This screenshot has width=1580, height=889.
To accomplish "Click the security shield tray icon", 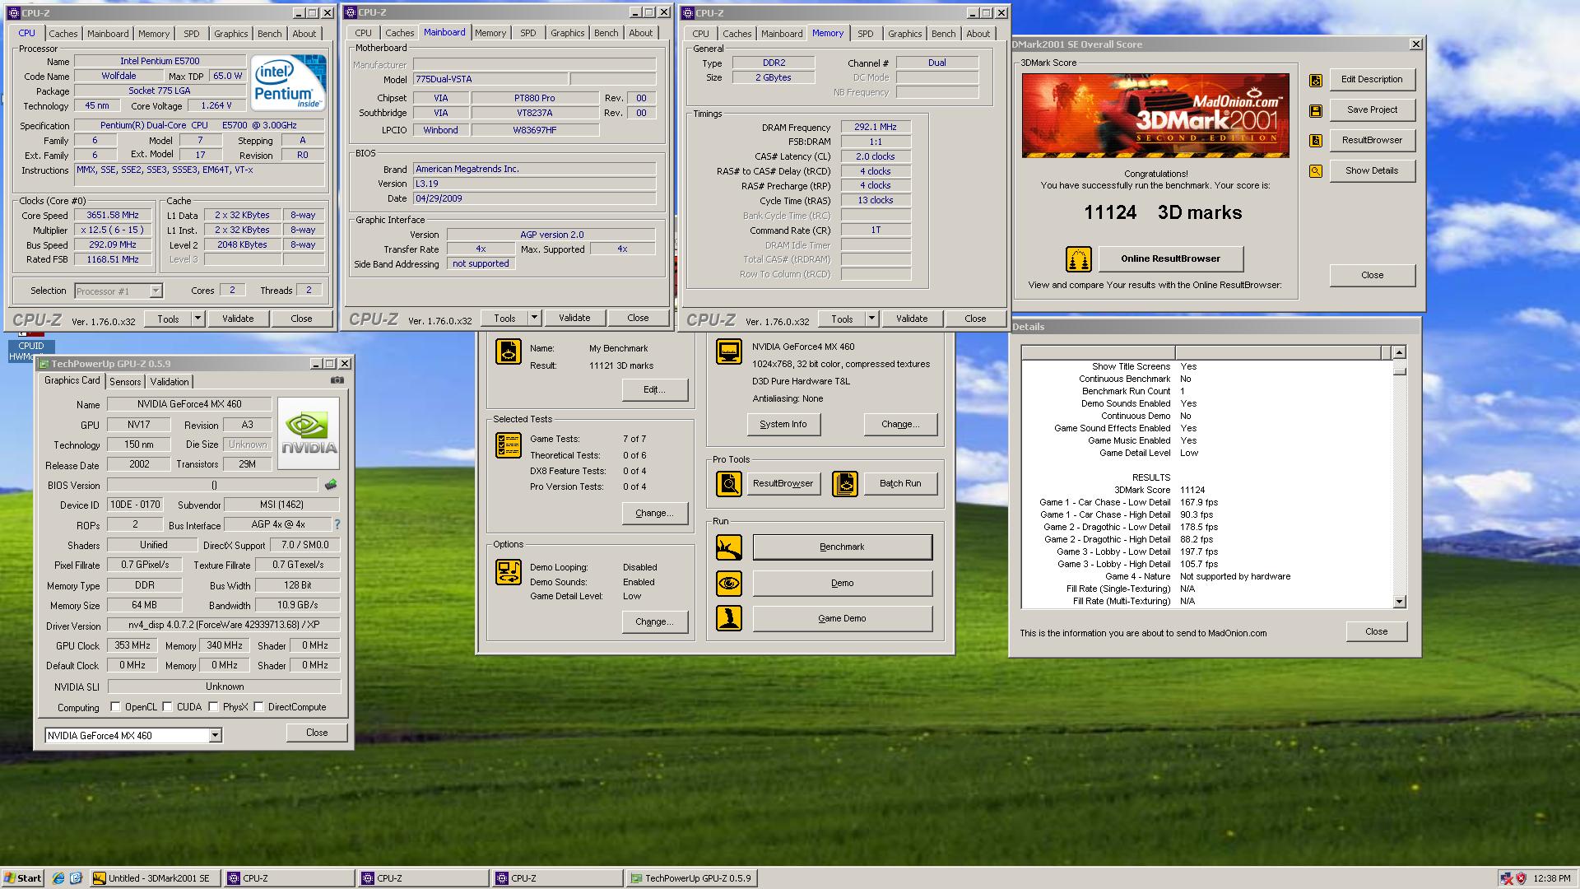I will (x=1522, y=878).
